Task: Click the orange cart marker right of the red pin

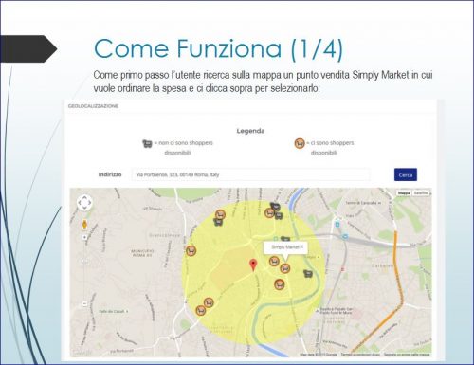Action: (x=274, y=261)
